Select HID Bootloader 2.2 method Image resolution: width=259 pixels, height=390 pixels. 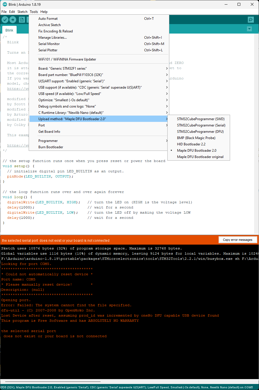(x=199, y=144)
